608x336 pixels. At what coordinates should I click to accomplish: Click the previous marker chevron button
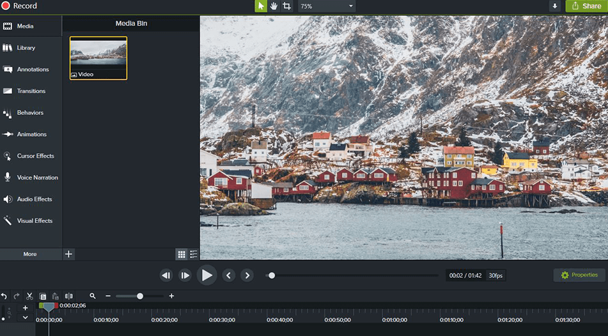pyautogui.click(x=228, y=275)
